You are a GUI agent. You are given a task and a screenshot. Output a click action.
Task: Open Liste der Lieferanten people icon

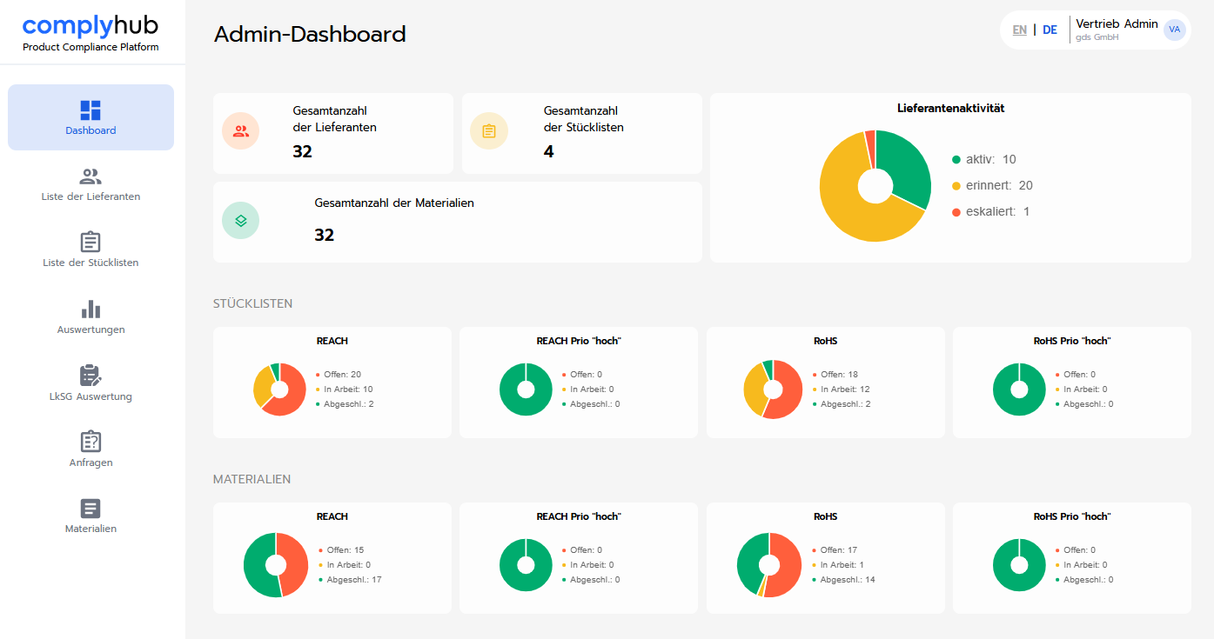tap(91, 176)
